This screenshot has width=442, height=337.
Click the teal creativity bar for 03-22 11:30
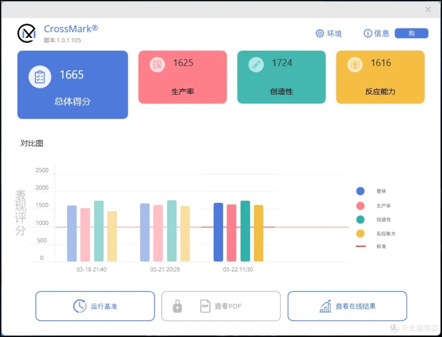[245, 231]
